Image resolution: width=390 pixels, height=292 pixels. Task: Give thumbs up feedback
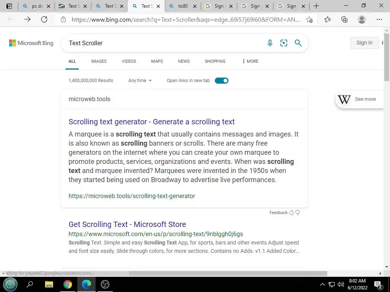291,213
